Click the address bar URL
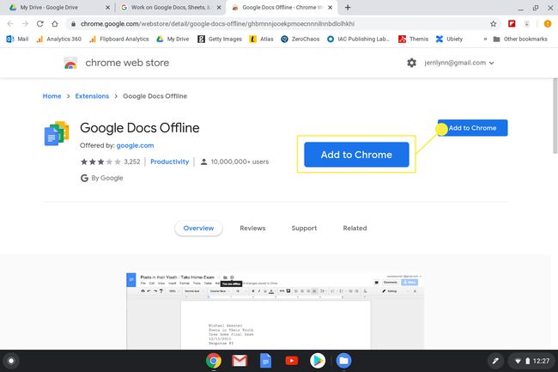Viewport: 558px width, 372px height. [217, 24]
